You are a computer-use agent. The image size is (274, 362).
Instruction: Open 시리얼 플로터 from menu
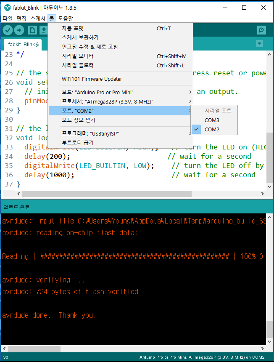[x=121, y=65]
